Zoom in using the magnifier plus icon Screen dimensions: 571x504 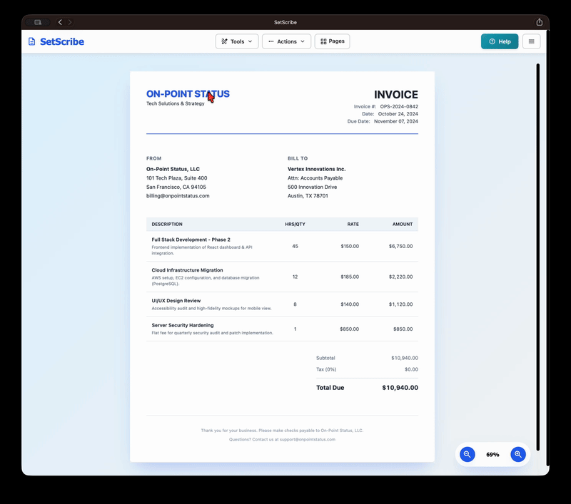518,454
